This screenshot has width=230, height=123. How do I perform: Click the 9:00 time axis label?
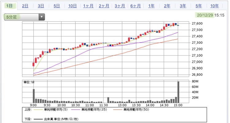(x=33, y=105)
